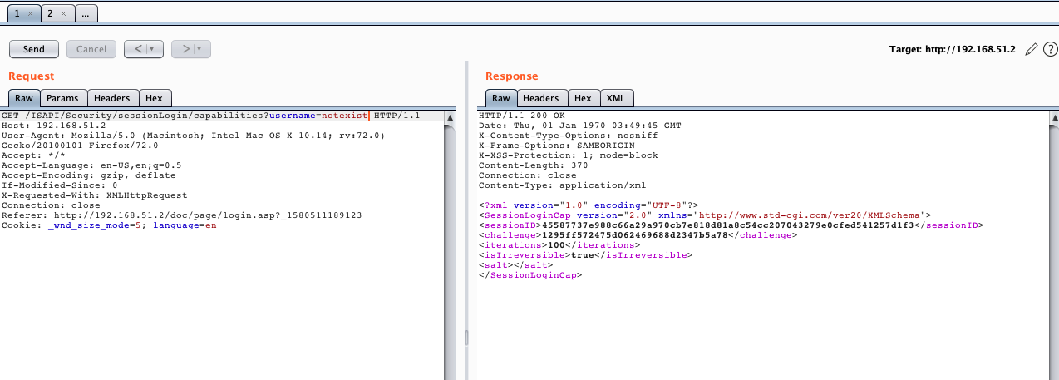The width and height of the screenshot is (1059, 380).
Task: Select the Response XML tab
Action: click(x=616, y=98)
